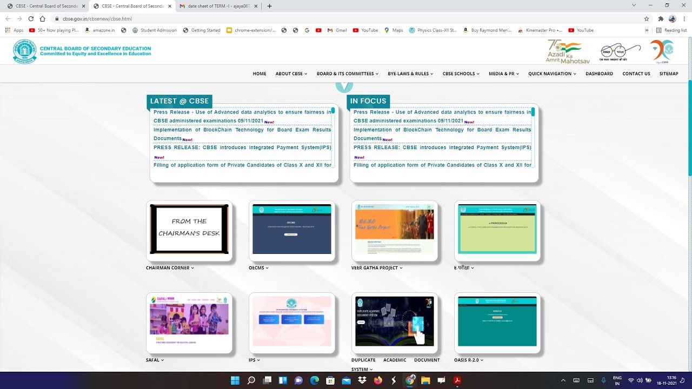Click the browser home icon
The height and width of the screenshot is (389, 692).
[x=43, y=18]
